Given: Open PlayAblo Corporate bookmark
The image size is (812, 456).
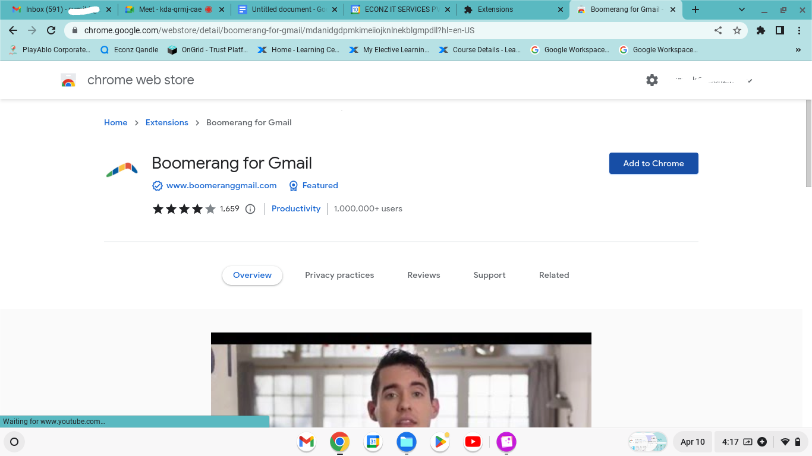Looking at the screenshot, I should [49, 50].
